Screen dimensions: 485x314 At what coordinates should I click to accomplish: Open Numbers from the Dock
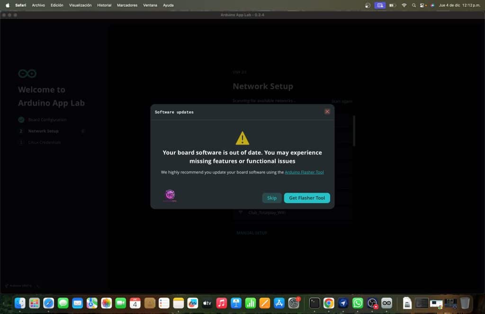tap(250, 303)
